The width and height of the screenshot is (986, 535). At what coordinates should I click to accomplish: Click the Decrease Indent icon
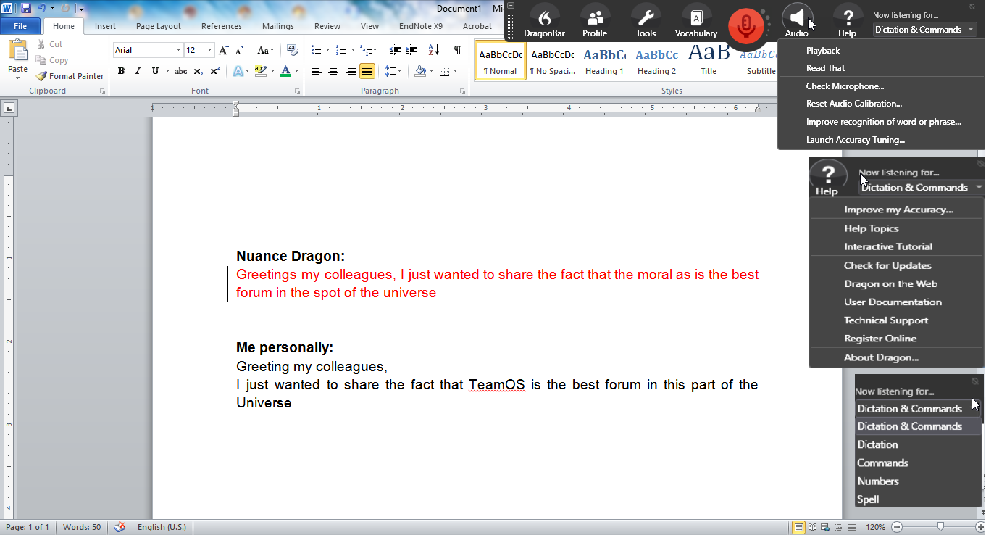point(395,50)
